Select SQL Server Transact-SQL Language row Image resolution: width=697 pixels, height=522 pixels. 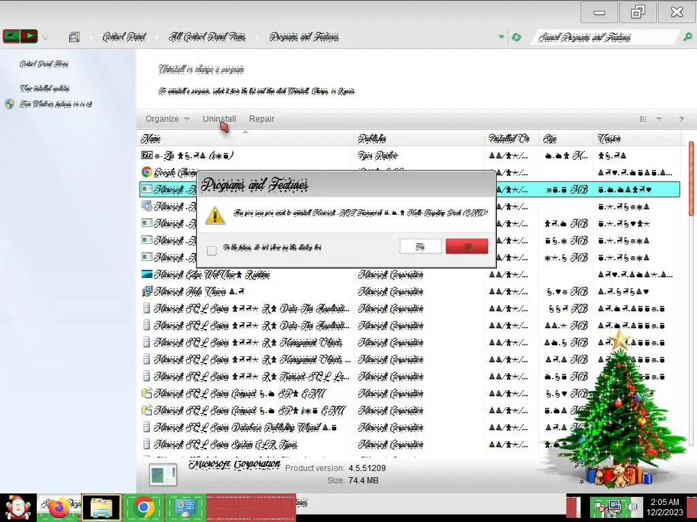(x=409, y=377)
